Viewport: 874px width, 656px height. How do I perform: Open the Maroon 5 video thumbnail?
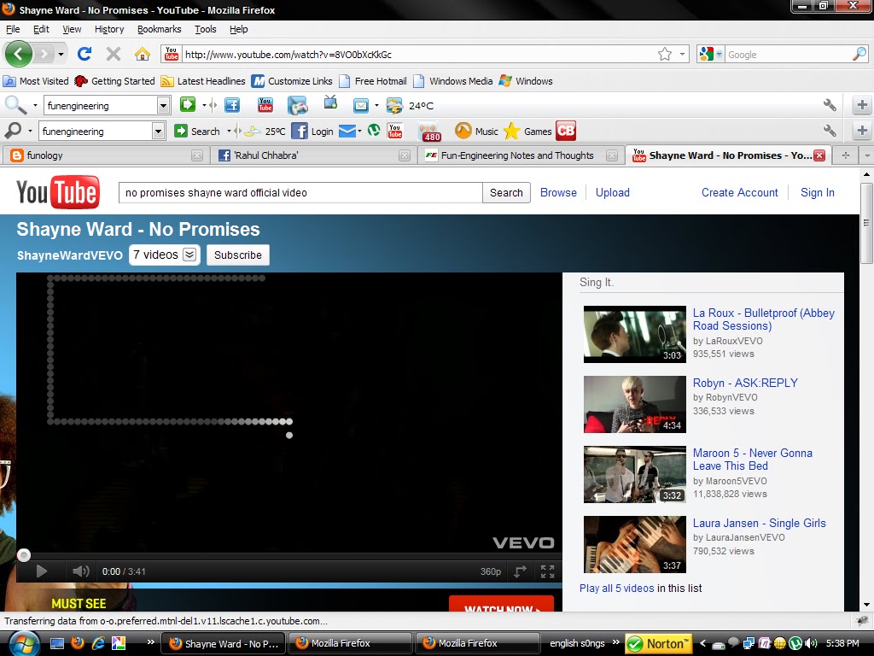[x=634, y=474]
